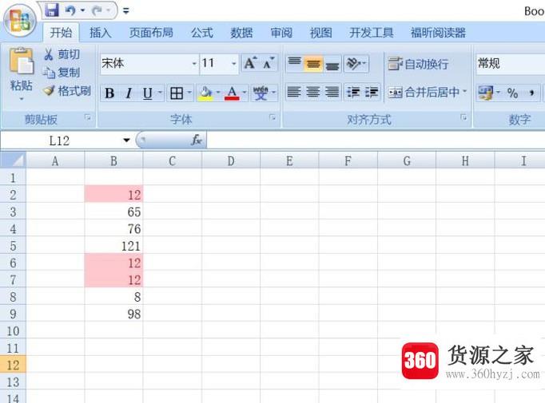Open the Name Box dropdown arrow
This screenshot has height=403, width=545.
tap(126, 140)
